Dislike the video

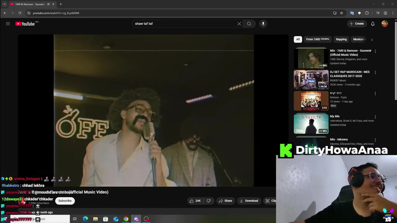(x=208, y=201)
